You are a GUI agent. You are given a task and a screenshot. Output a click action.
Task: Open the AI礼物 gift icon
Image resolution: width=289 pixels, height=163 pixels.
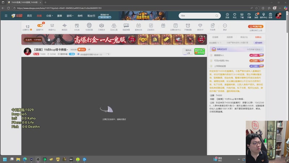(x=77, y=26)
